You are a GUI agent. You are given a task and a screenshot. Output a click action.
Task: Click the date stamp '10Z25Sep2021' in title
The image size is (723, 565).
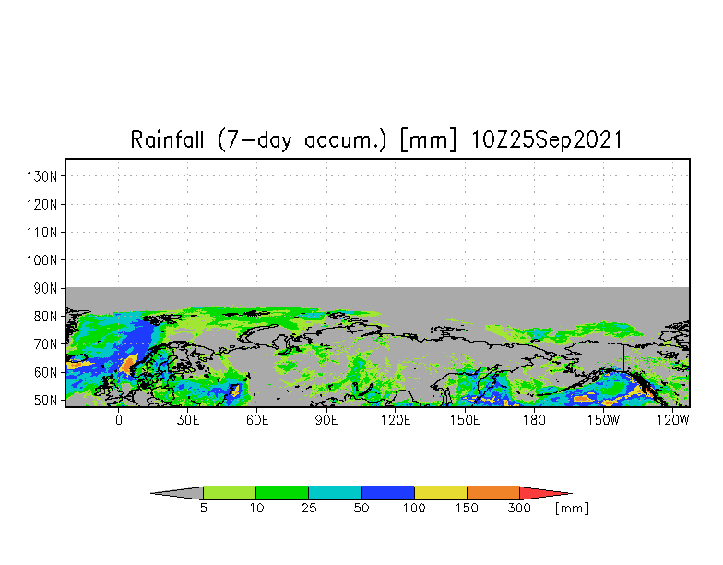pos(546,140)
